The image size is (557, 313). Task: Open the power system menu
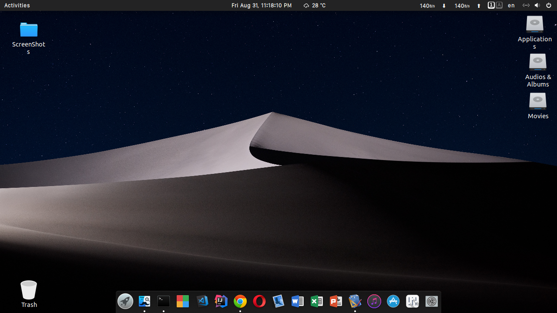[549, 5]
